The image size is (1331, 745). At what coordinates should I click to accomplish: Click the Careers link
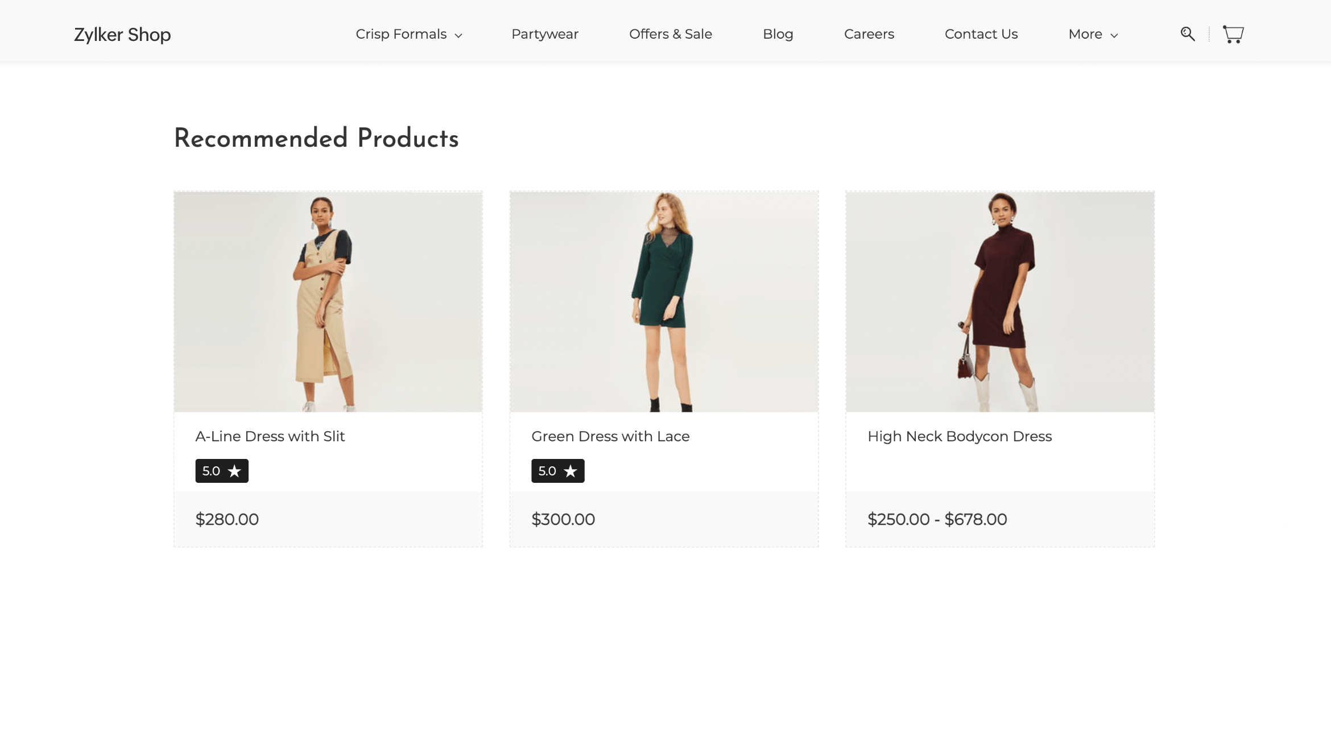(869, 34)
